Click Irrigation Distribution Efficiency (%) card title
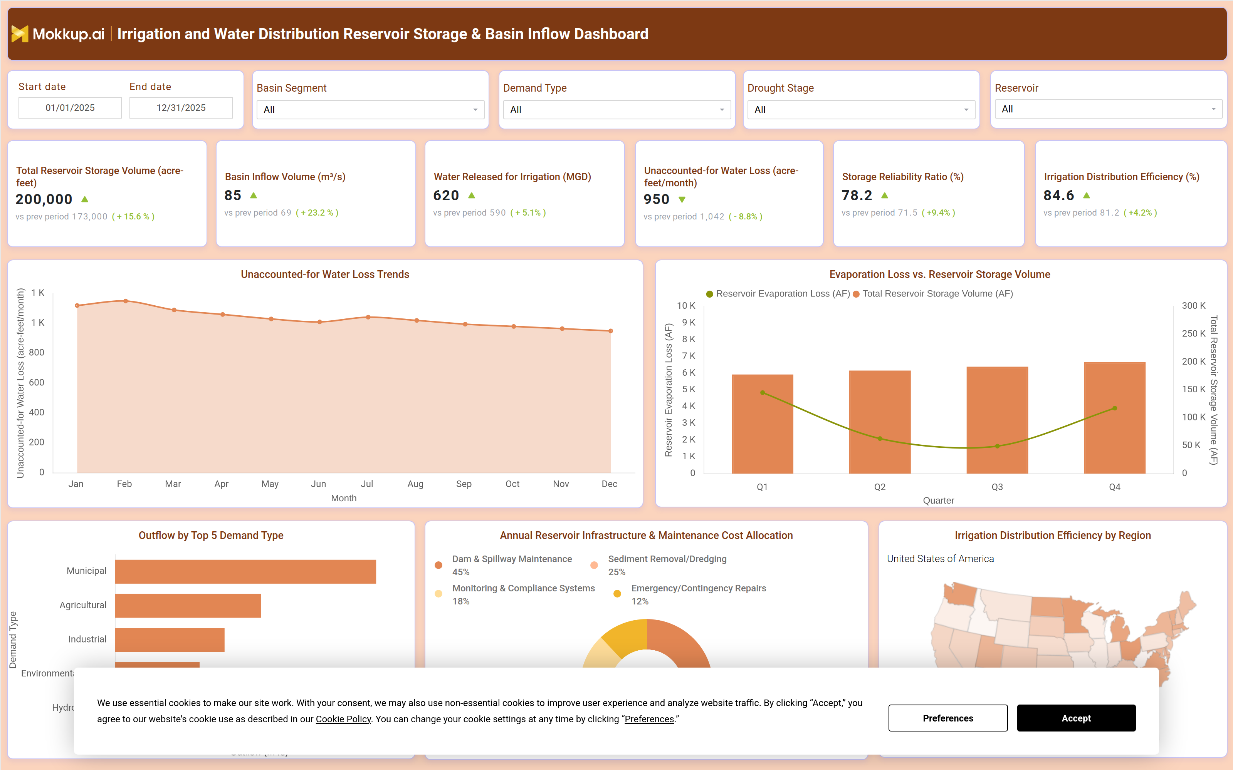Viewport: 1233px width, 770px height. click(1121, 177)
